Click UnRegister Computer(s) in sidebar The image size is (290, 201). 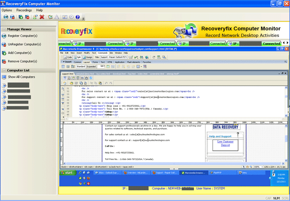(x=22, y=44)
